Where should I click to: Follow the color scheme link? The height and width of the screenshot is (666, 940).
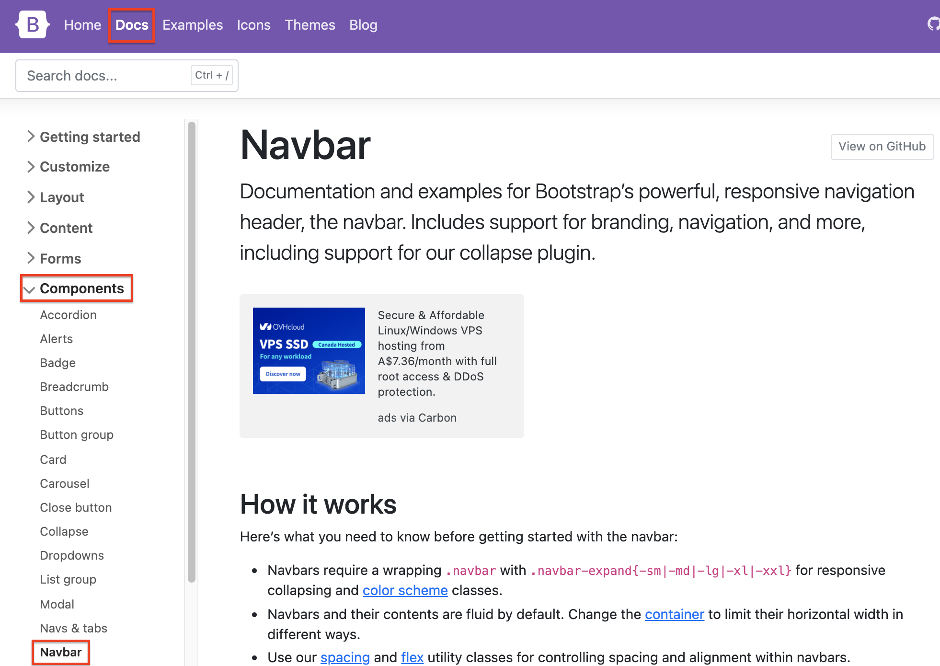pos(405,590)
